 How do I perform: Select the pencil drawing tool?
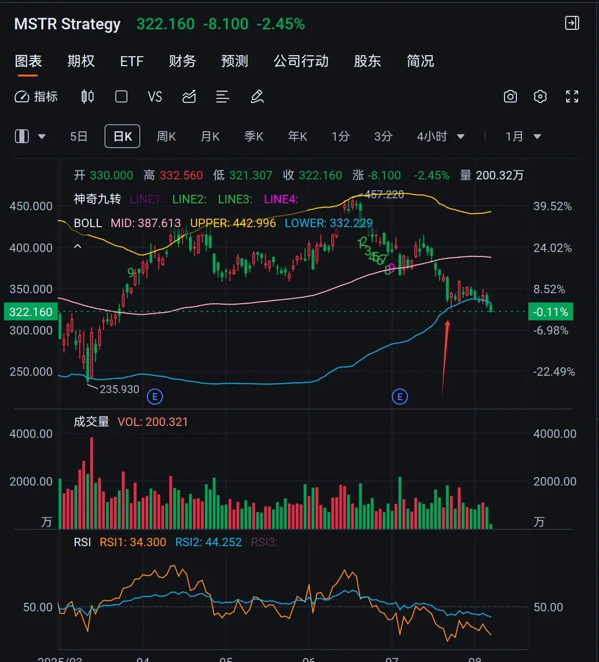(x=257, y=97)
